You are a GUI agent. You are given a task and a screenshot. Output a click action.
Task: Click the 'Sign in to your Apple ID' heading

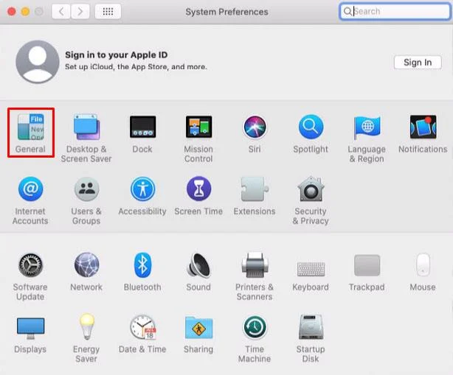click(116, 55)
